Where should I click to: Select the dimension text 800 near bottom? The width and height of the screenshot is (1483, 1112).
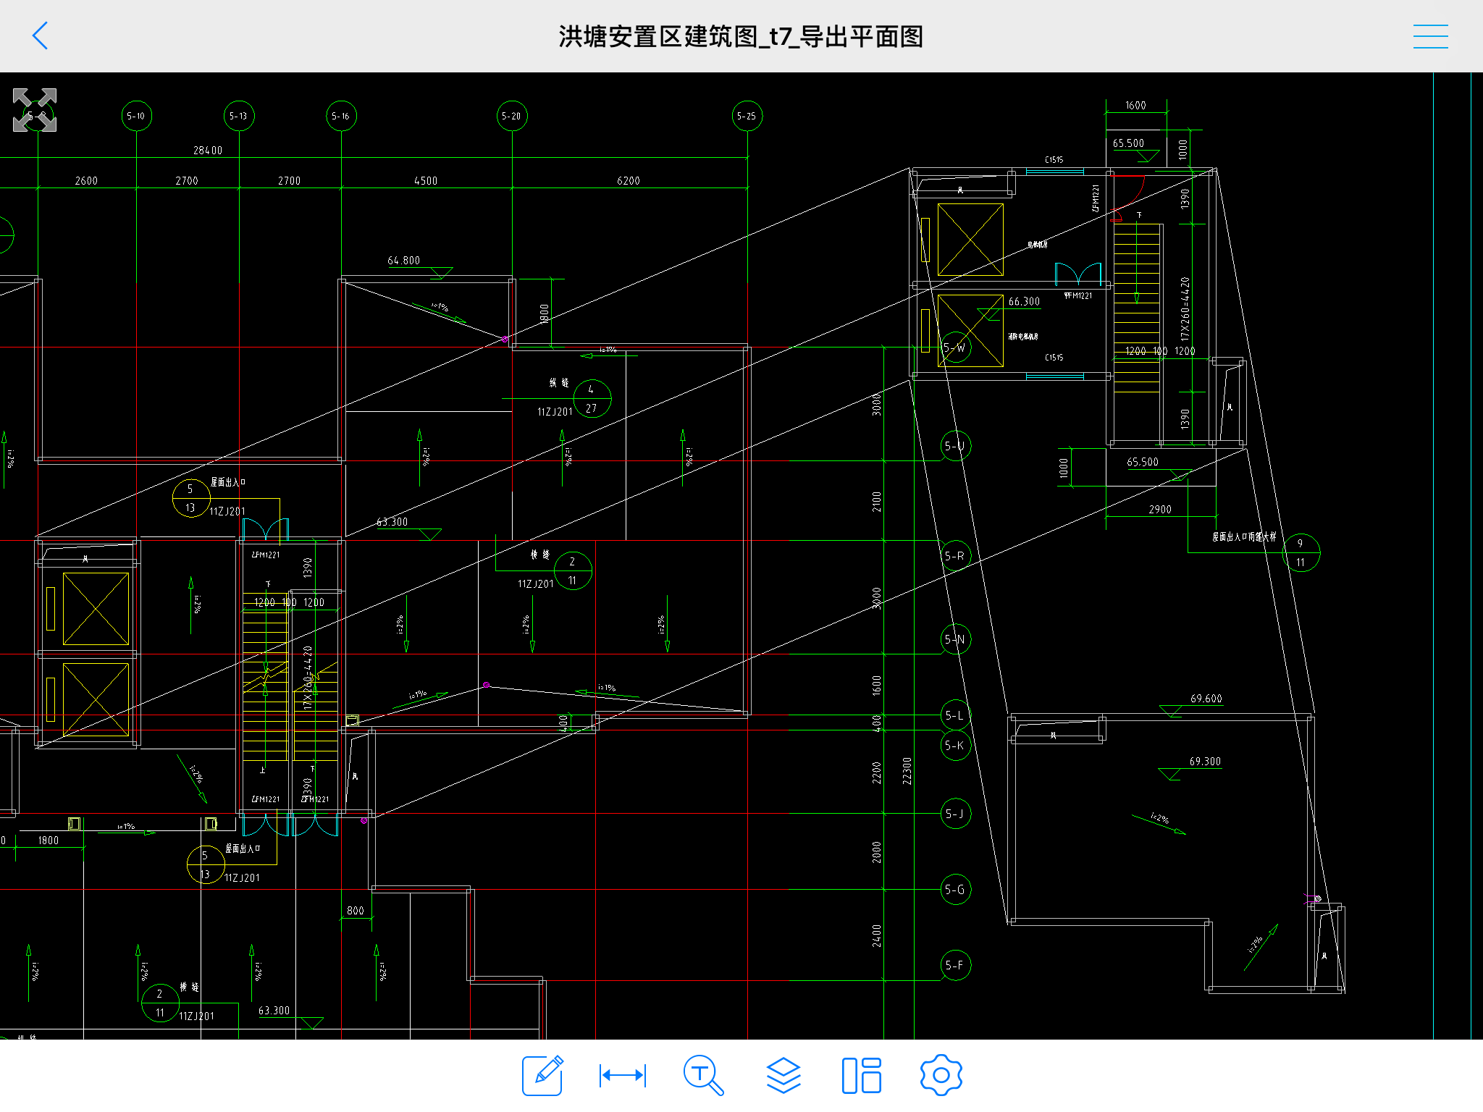356,911
